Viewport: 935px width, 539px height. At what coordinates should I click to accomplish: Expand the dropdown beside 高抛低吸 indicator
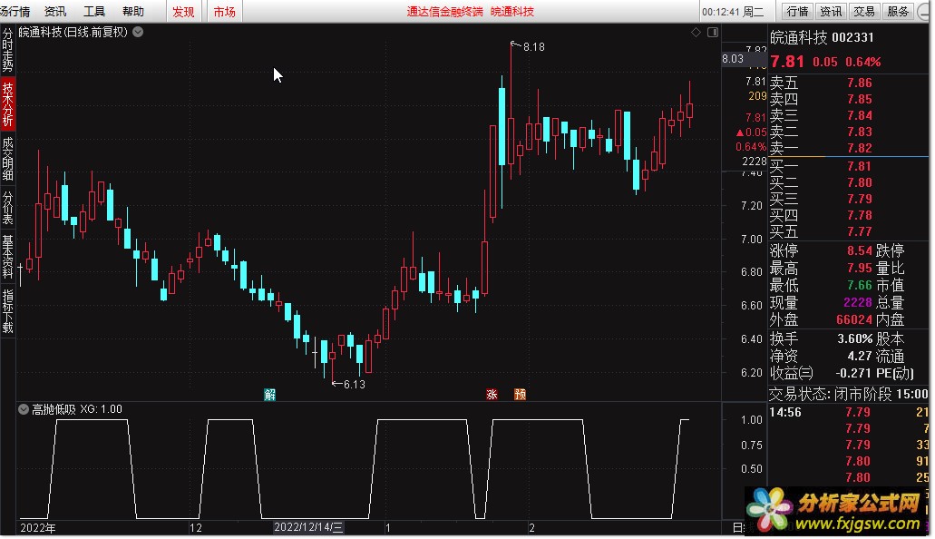click(24, 409)
